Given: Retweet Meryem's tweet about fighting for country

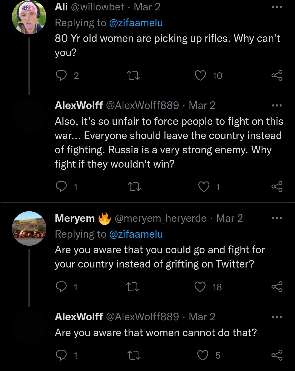Looking at the screenshot, I should [133, 287].
